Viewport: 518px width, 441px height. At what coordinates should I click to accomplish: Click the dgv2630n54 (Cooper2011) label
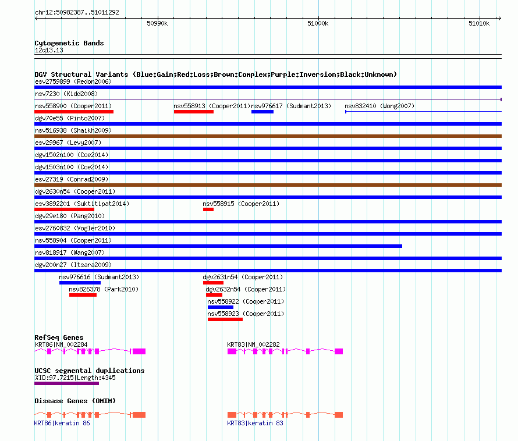[75, 191]
